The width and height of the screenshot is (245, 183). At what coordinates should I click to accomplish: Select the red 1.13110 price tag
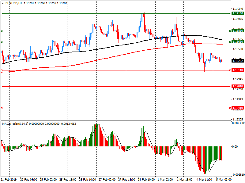pos(238,70)
